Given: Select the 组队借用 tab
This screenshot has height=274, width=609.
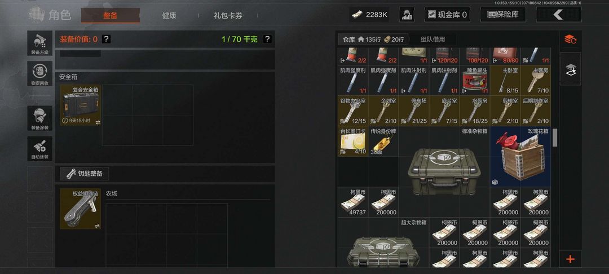Looking at the screenshot, I should (433, 39).
